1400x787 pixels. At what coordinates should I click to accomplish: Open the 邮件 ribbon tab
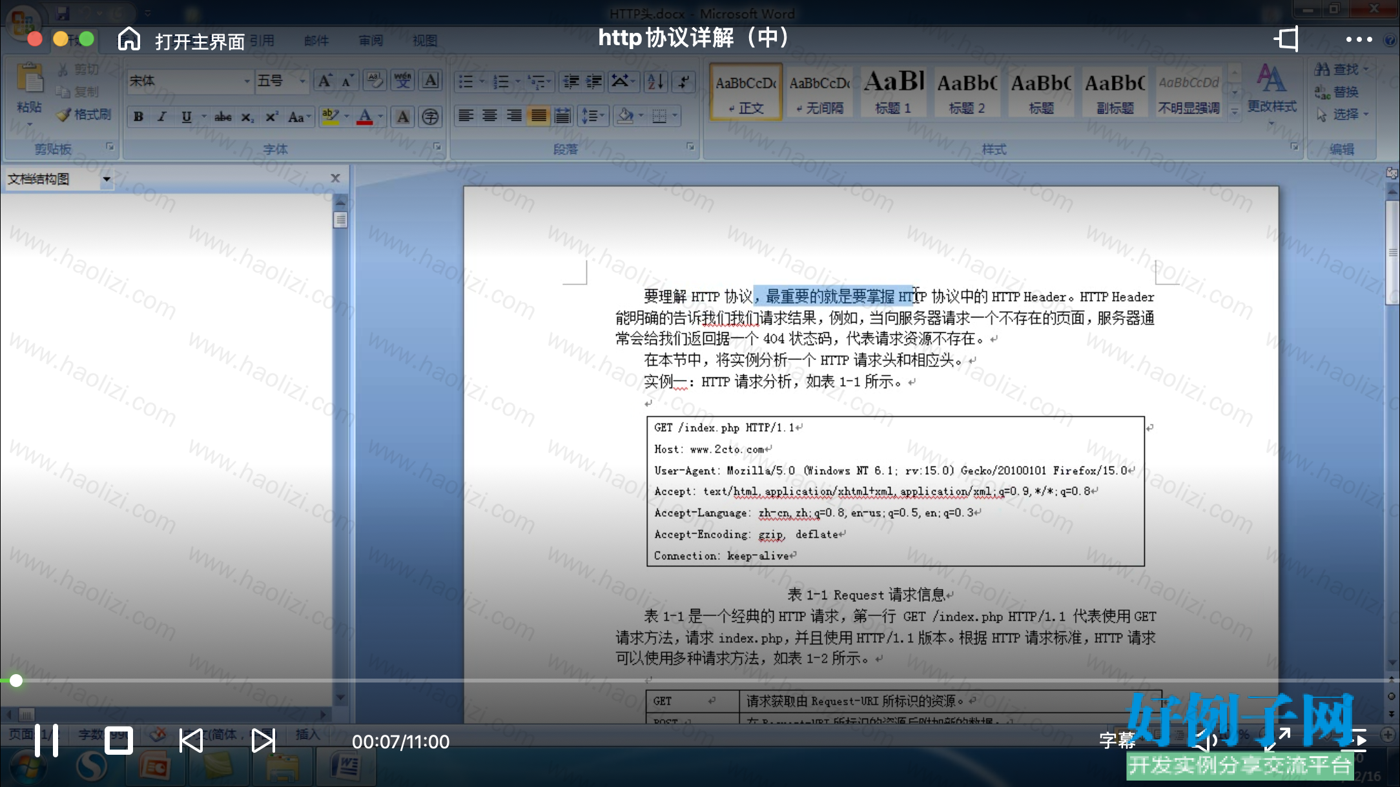coord(316,41)
